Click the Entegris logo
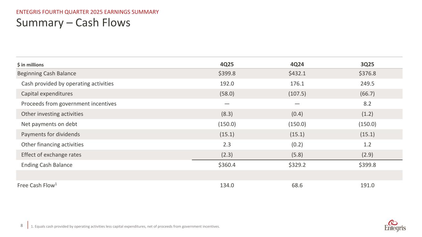Viewport: 422px width, 237px height. (x=395, y=226)
